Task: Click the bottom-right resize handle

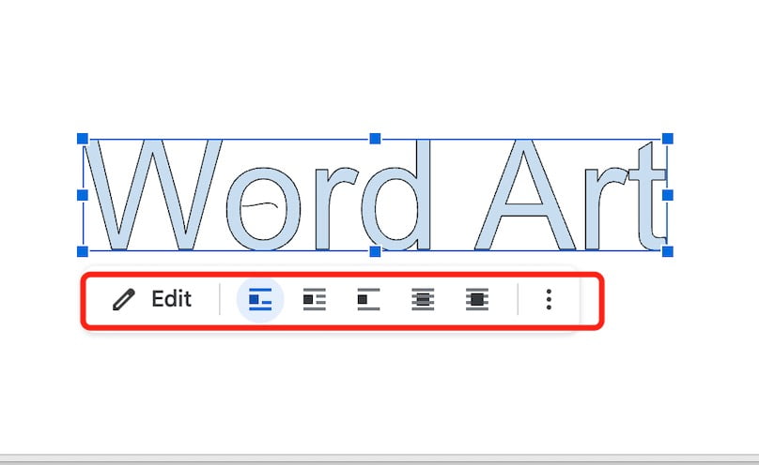Action: click(x=668, y=251)
